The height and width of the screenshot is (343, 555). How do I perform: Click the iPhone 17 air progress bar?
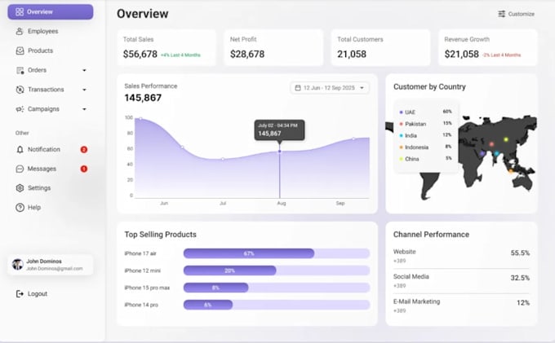coord(277,253)
